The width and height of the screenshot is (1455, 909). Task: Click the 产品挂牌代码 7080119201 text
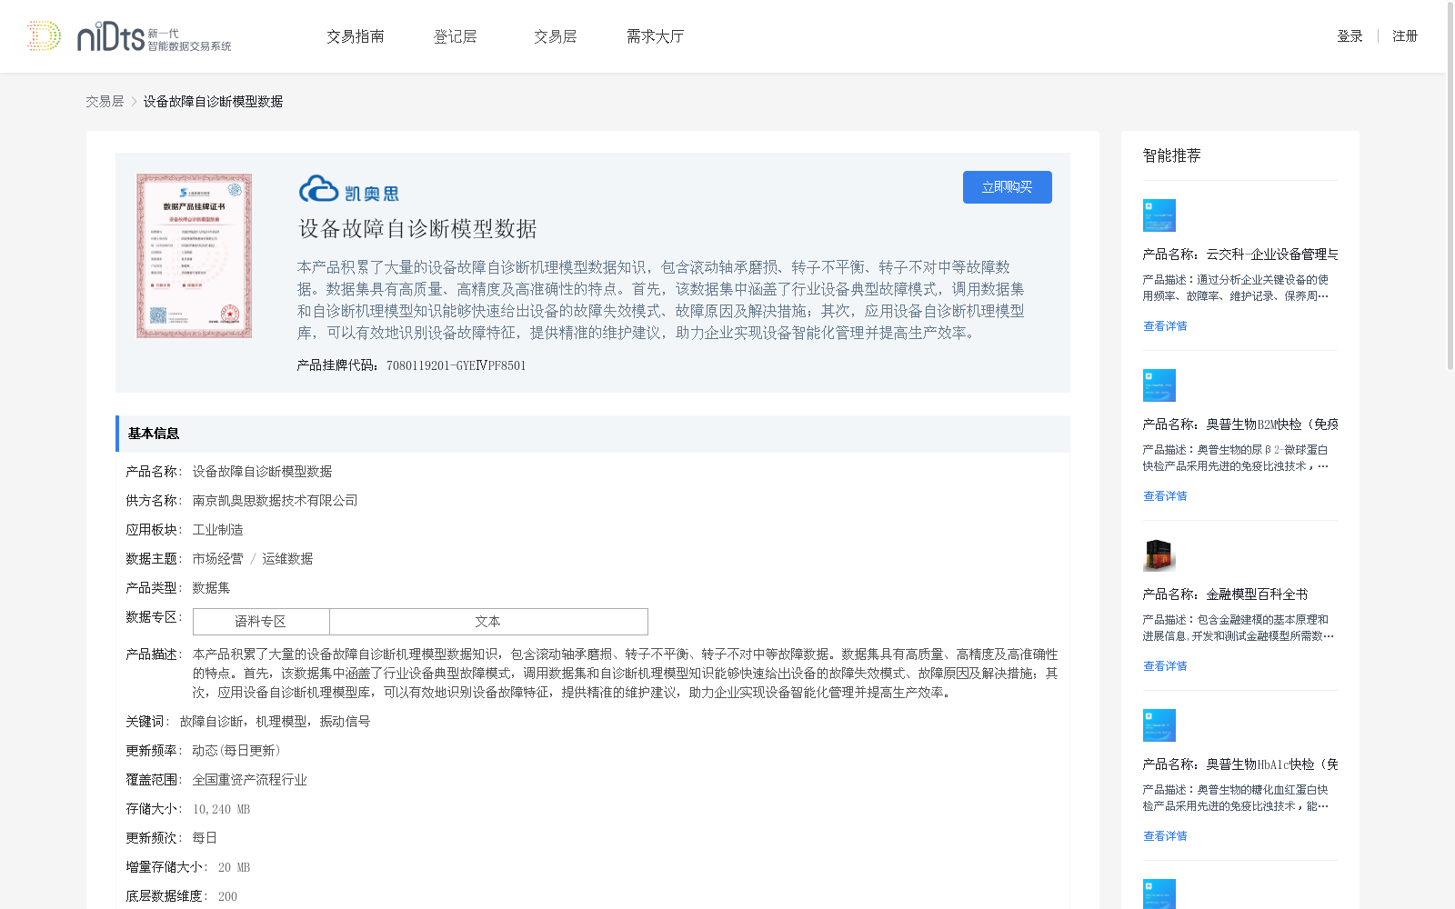click(411, 365)
